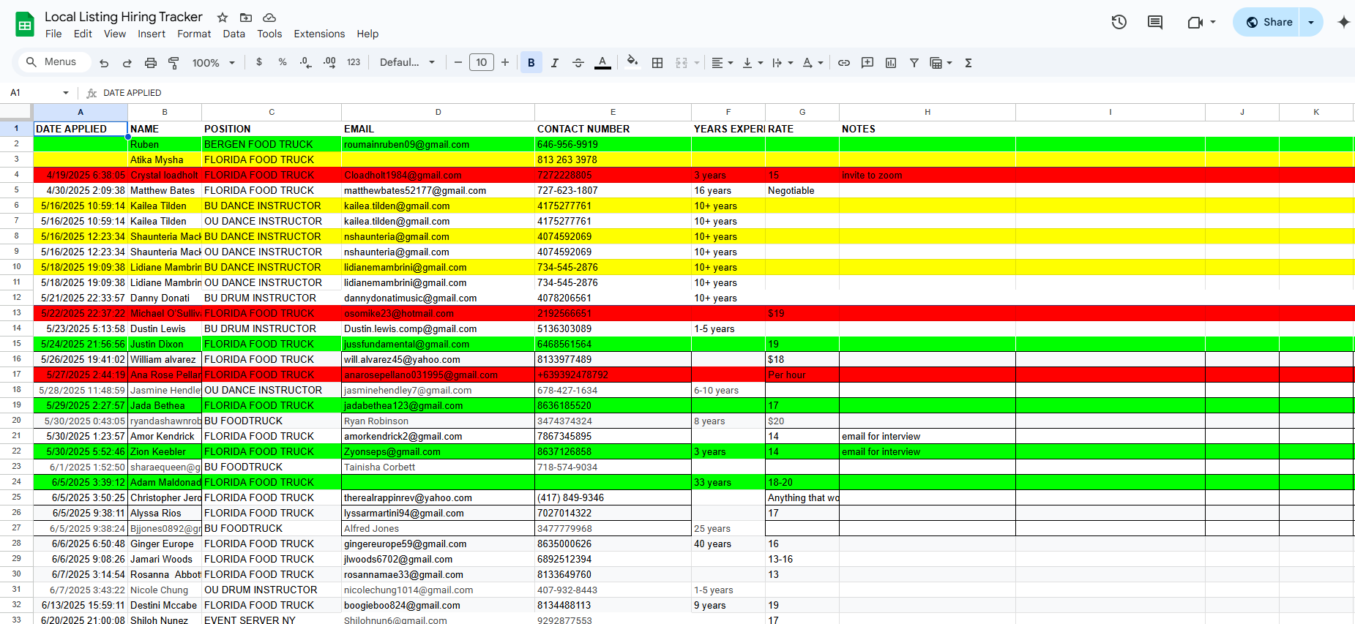Click the Share button
Screen dimensions: 1355x624
tap(1269, 22)
